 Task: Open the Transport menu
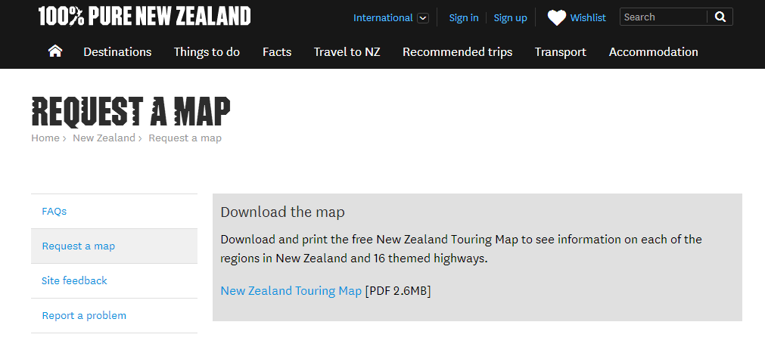tap(561, 51)
